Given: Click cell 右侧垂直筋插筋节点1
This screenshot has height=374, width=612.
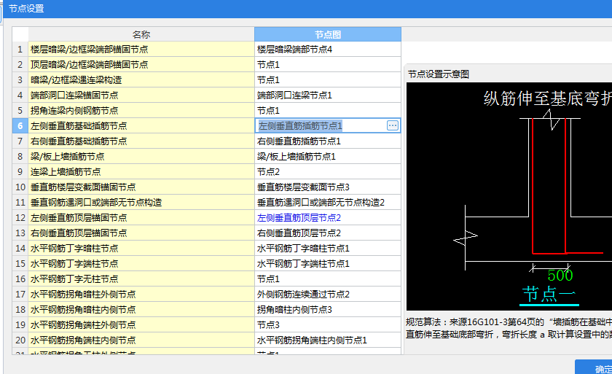Looking at the screenshot, I should pyautogui.click(x=328, y=141).
